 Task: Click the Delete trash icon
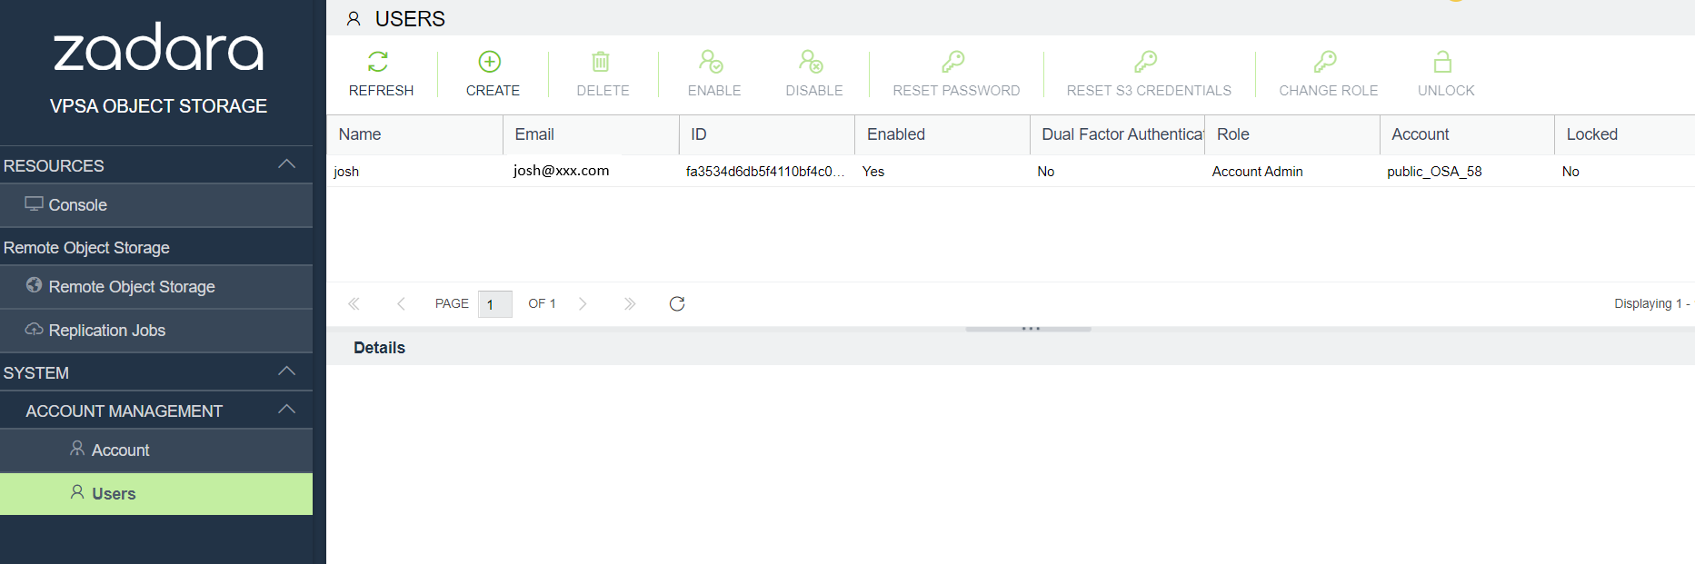click(x=601, y=62)
